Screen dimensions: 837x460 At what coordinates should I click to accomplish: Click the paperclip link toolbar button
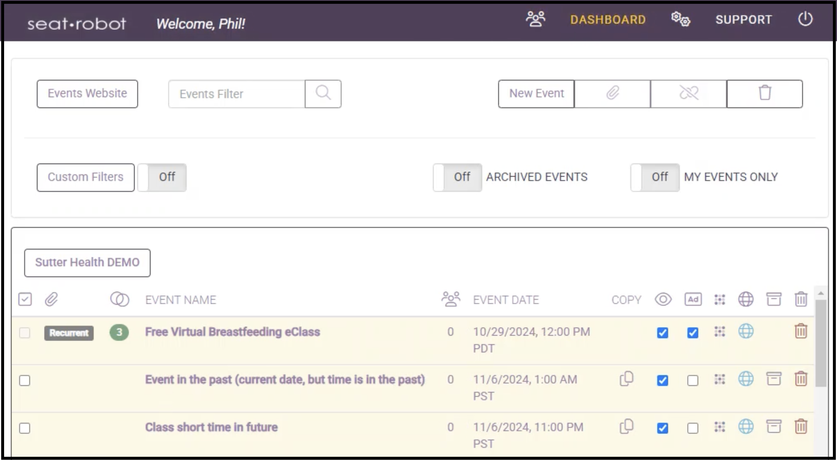(x=612, y=94)
